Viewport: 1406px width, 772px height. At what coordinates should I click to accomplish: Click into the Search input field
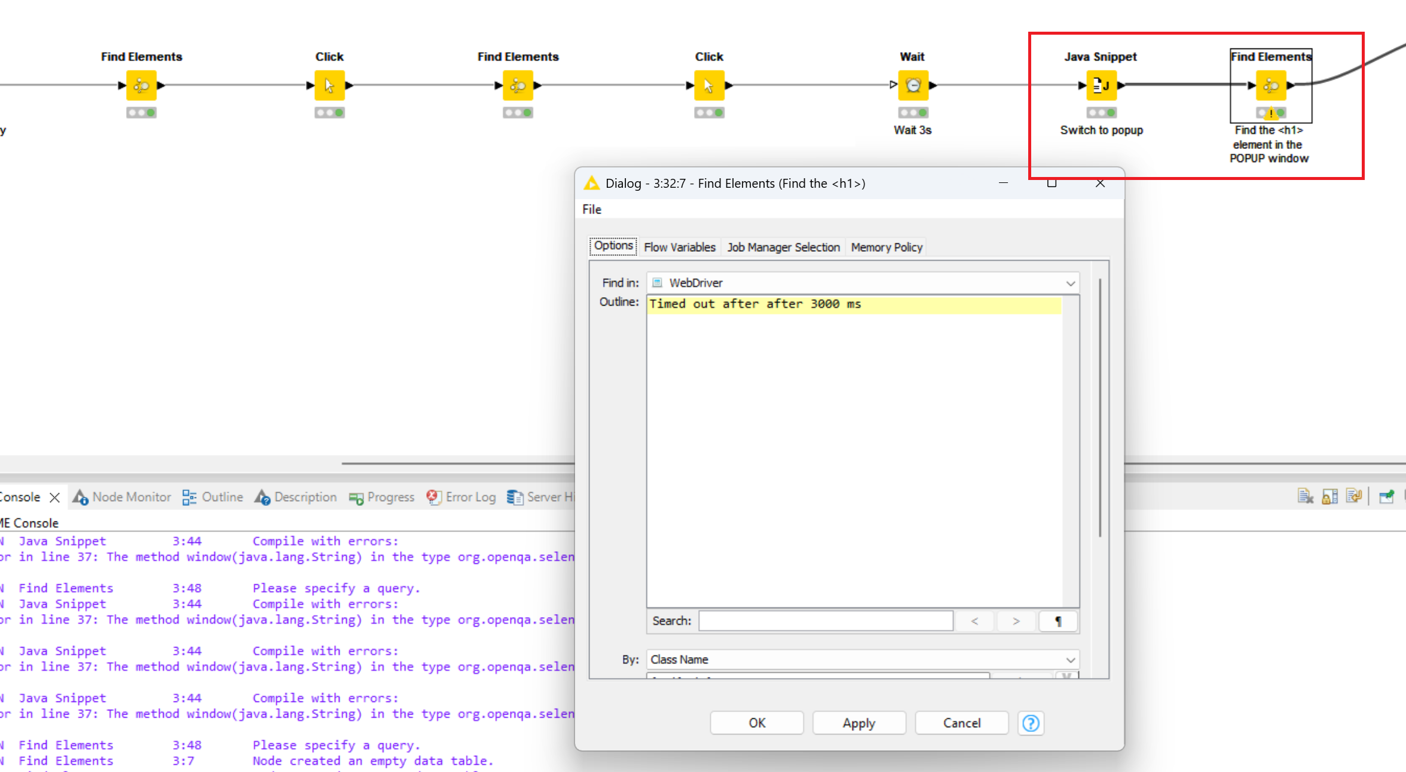pyautogui.click(x=825, y=621)
